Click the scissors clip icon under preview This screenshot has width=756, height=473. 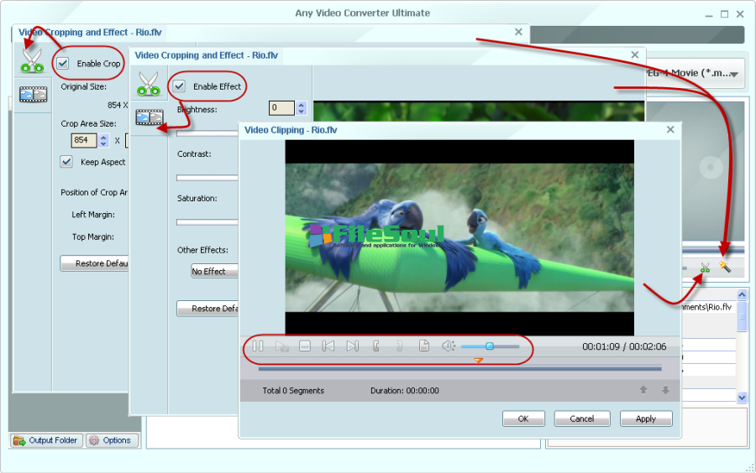tap(705, 268)
